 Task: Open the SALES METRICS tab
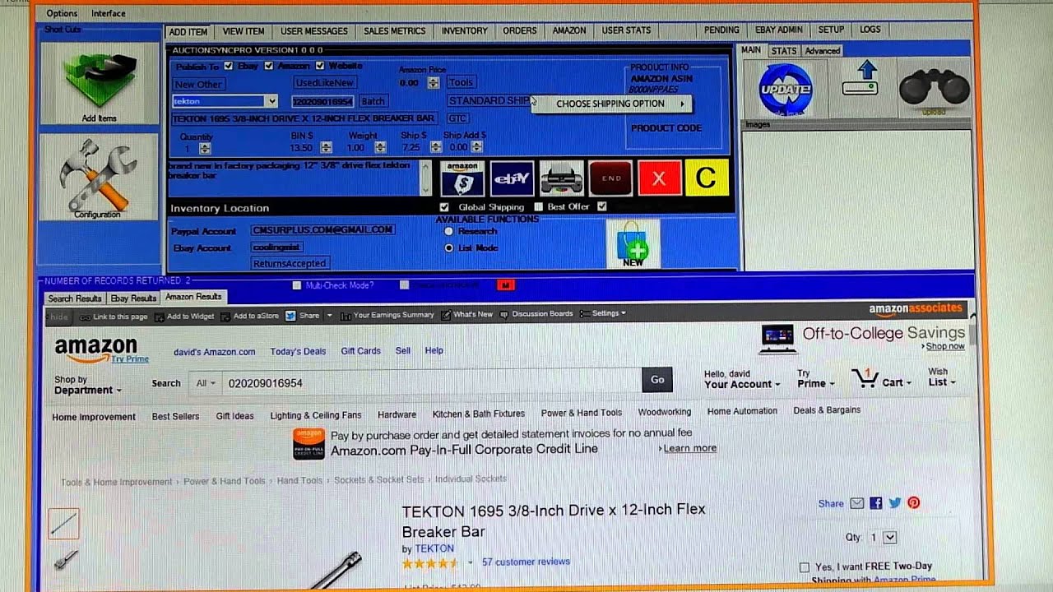coord(395,31)
